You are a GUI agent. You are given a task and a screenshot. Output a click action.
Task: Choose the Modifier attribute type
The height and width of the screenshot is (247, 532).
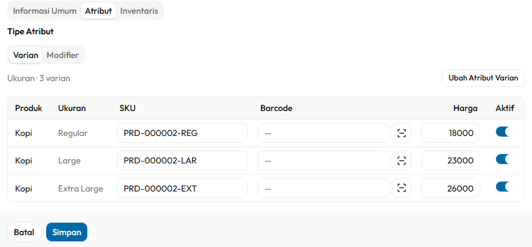pyautogui.click(x=62, y=55)
